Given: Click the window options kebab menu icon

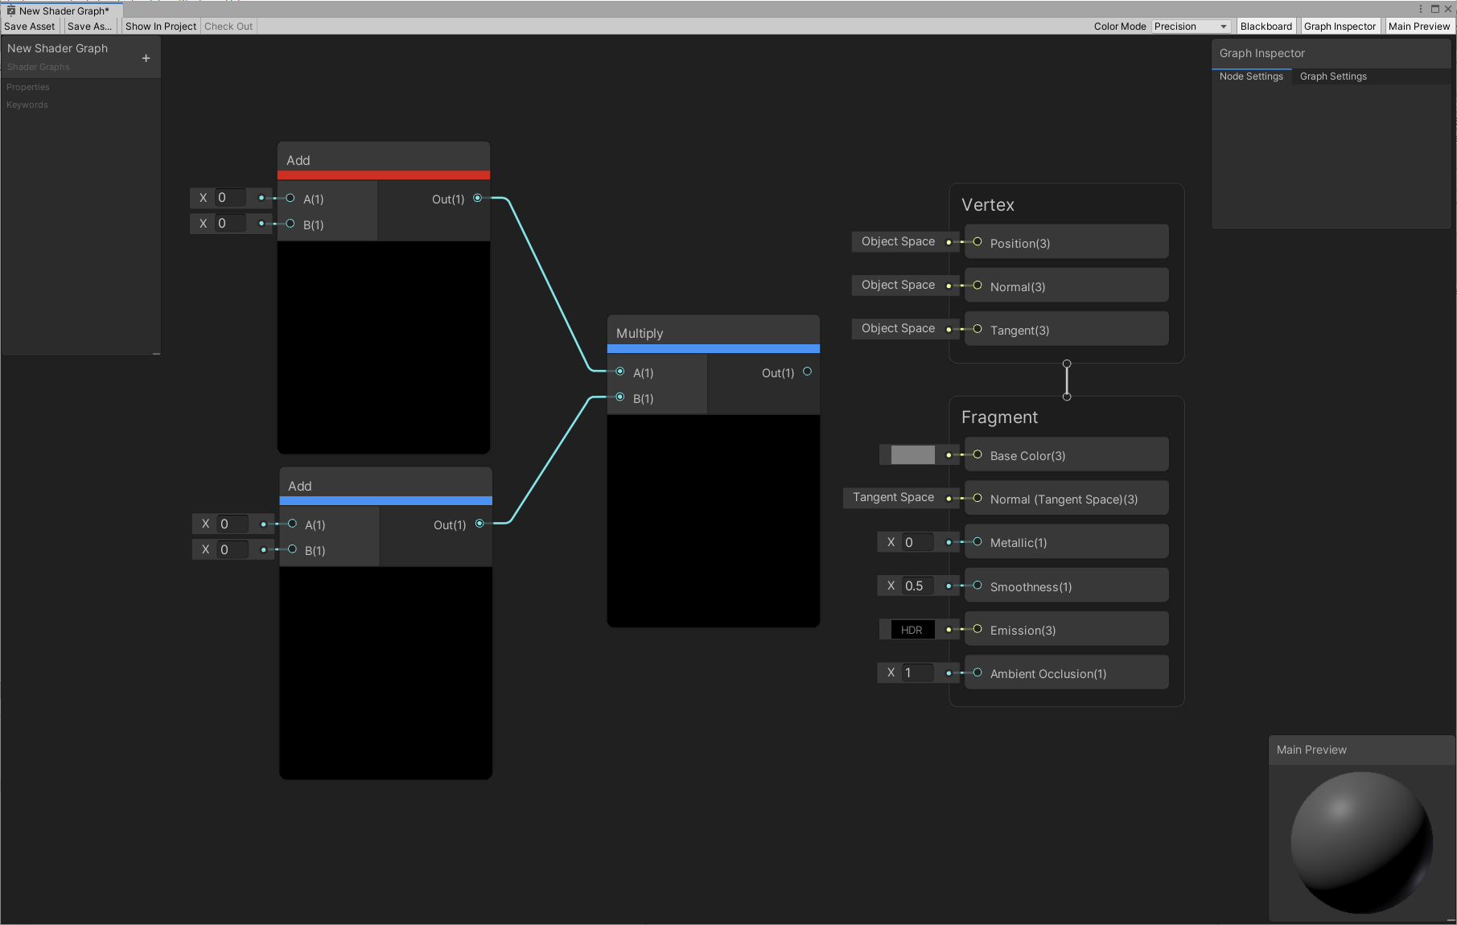Looking at the screenshot, I should 1420,9.
